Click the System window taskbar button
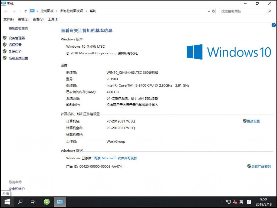Image resolution: width=277 pixels, height=208 pixels. pos(60,202)
